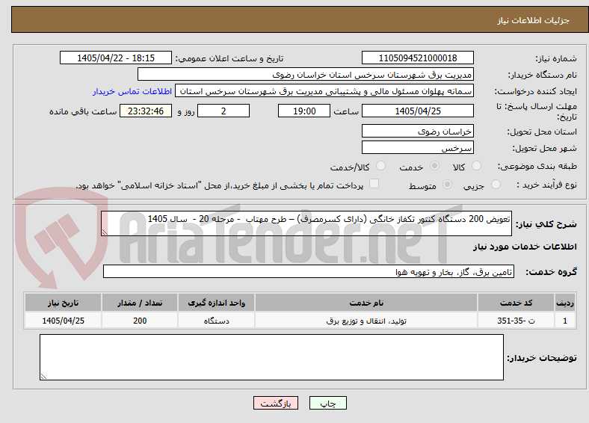The image size is (589, 423).
Task: Open the اطلاعات تماس خریدار link
Action: coord(132,91)
